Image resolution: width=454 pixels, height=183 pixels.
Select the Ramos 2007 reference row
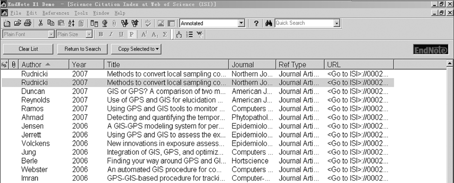[198, 109]
